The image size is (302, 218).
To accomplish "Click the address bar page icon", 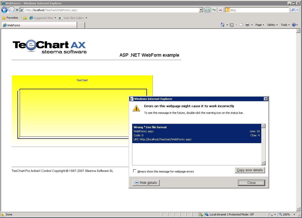I will (x=22, y=10).
